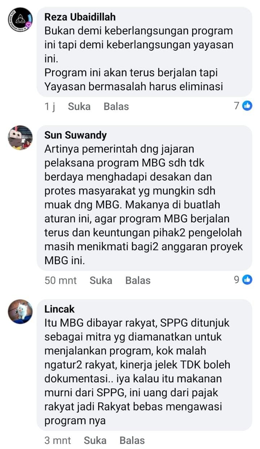The height and width of the screenshot is (449, 260).
Task: View like reactions on Sun Suwandy's comment
Action: point(247,280)
